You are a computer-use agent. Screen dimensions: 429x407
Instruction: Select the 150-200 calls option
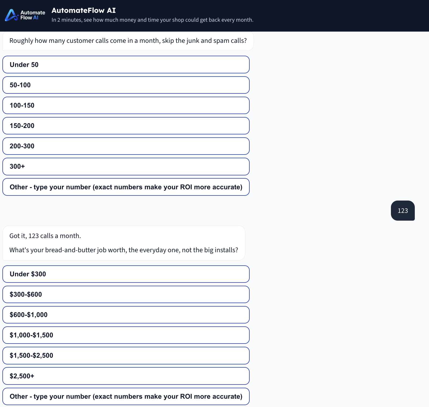pyautogui.click(x=126, y=126)
